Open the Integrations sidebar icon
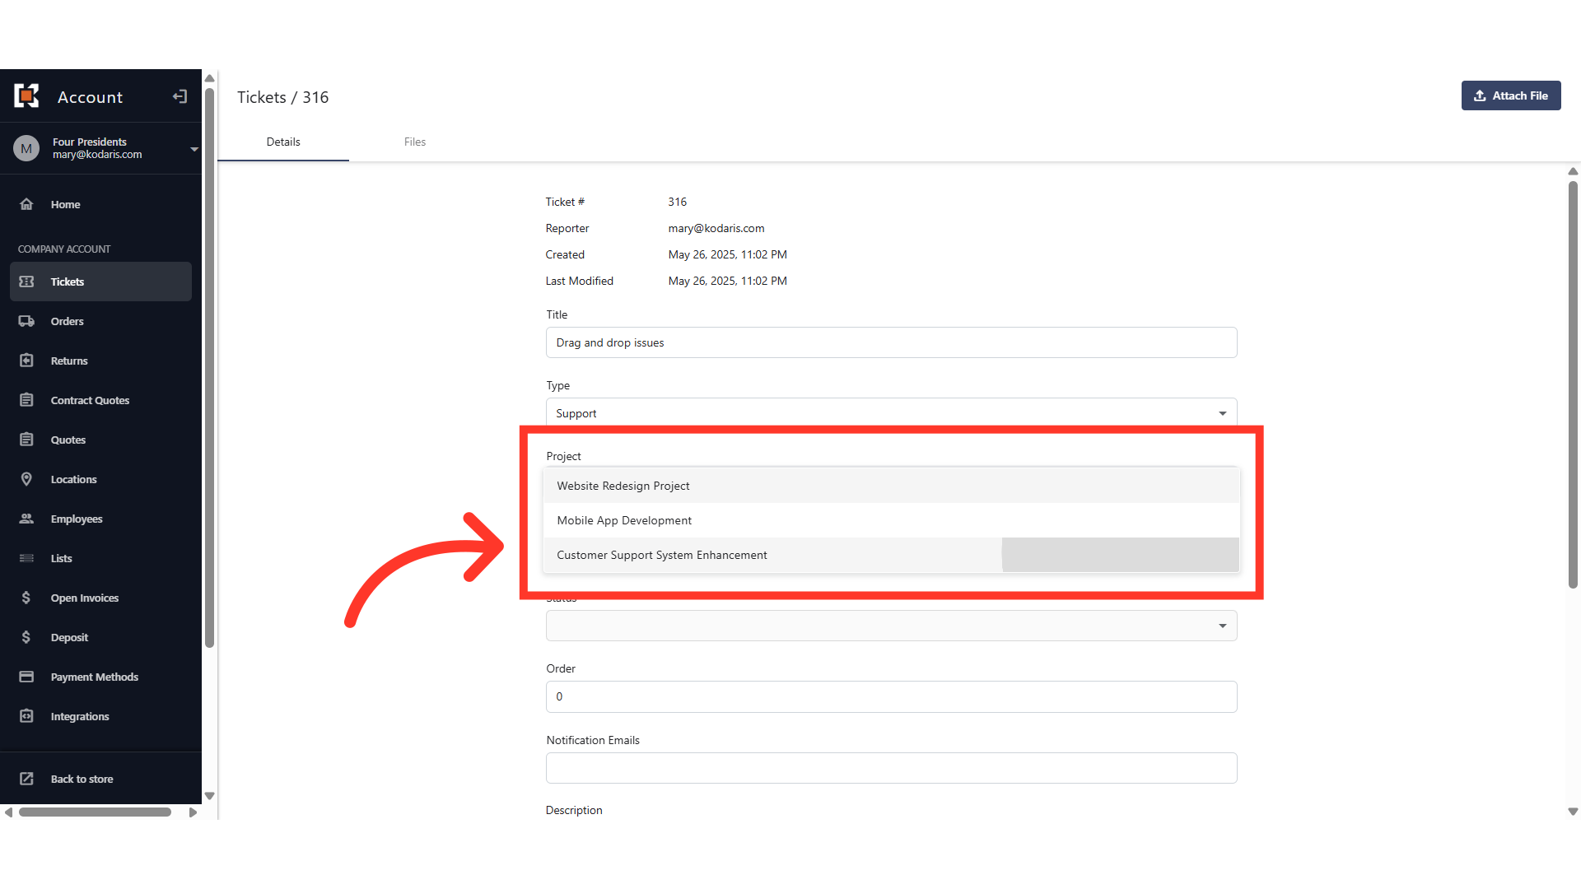 click(26, 716)
